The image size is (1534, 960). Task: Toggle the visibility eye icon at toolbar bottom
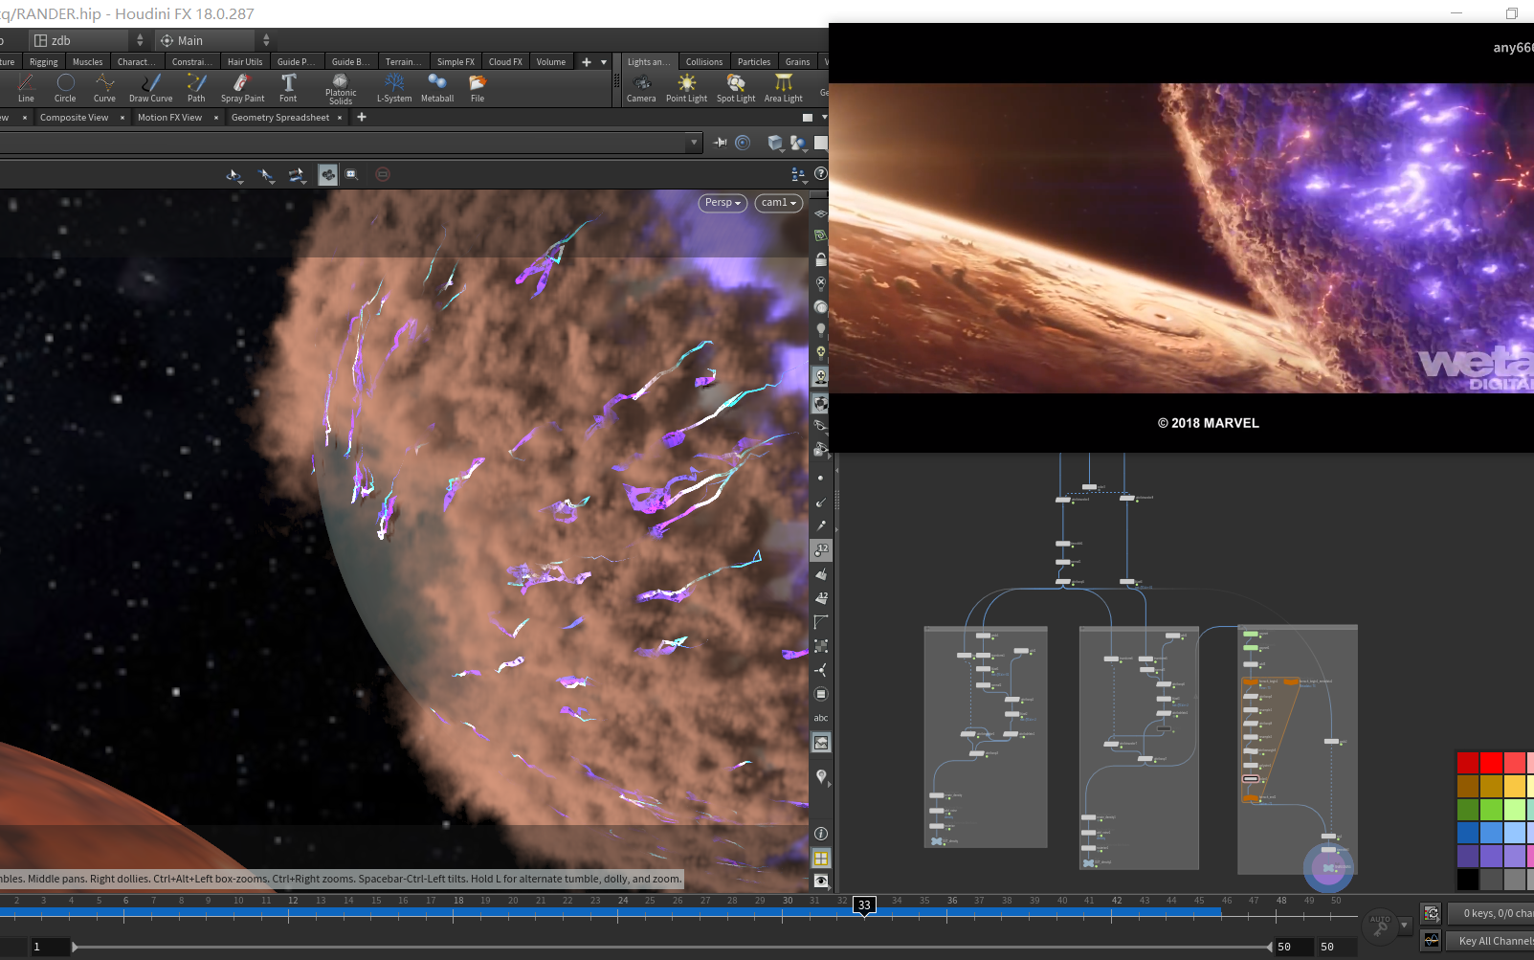click(820, 881)
